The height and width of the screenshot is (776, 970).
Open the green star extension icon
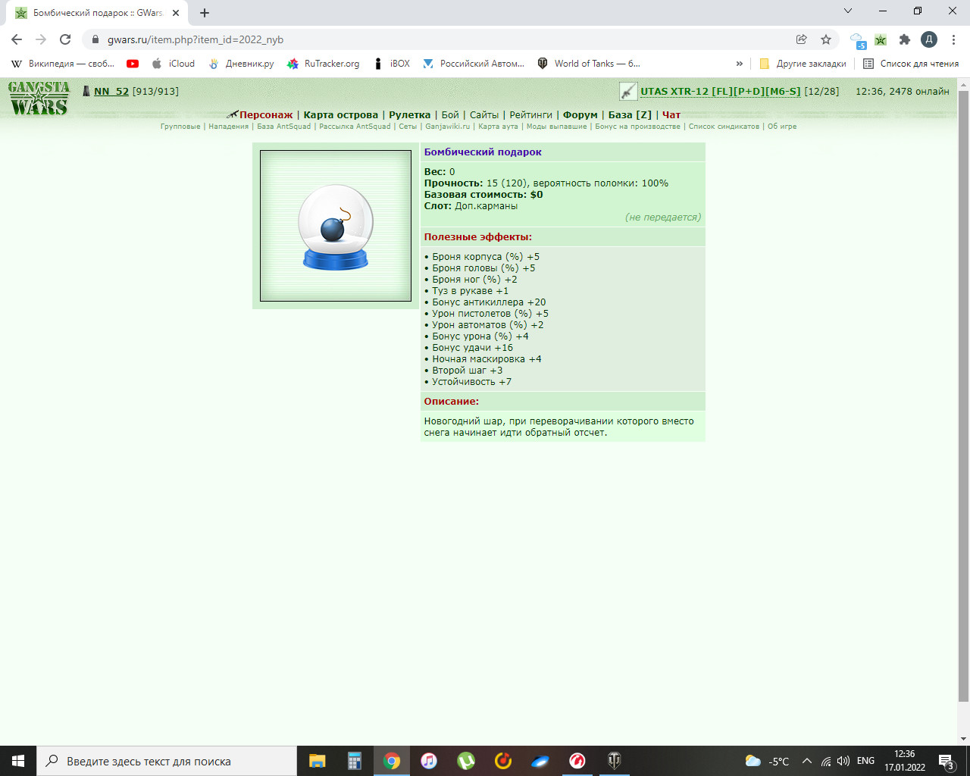[881, 39]
